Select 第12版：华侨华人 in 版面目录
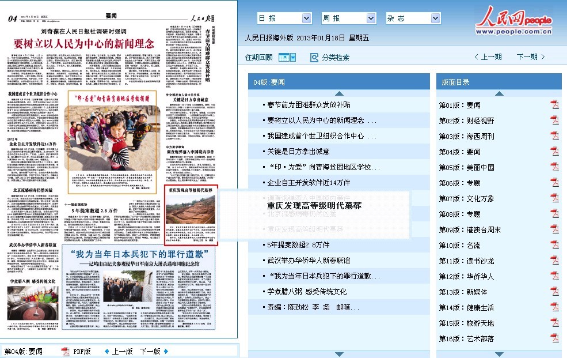567x358 pixels. [x=466, y=276]
